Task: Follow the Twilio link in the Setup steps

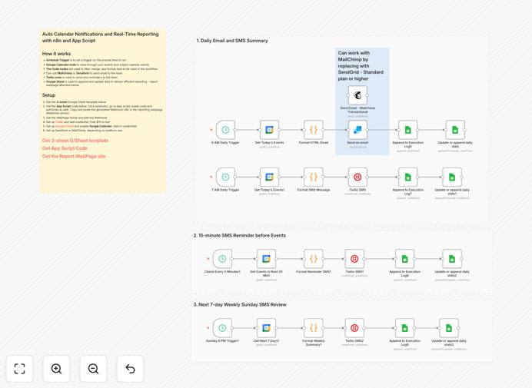Action: [59, 121]
